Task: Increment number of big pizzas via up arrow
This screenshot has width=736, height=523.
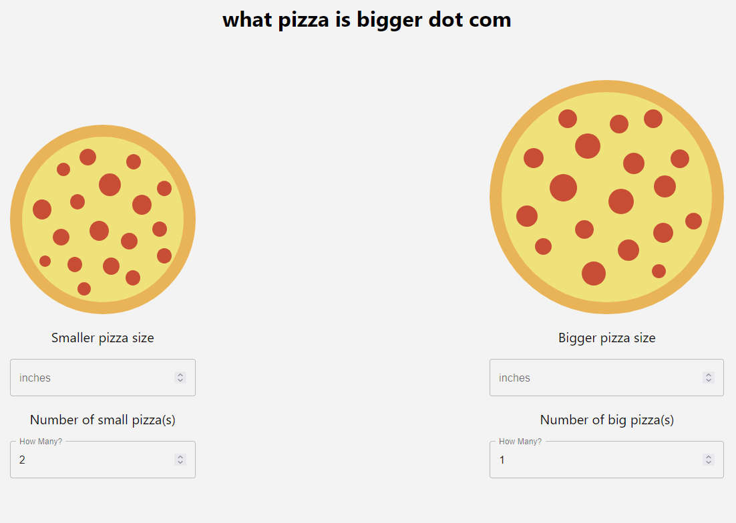Action: 709,457
